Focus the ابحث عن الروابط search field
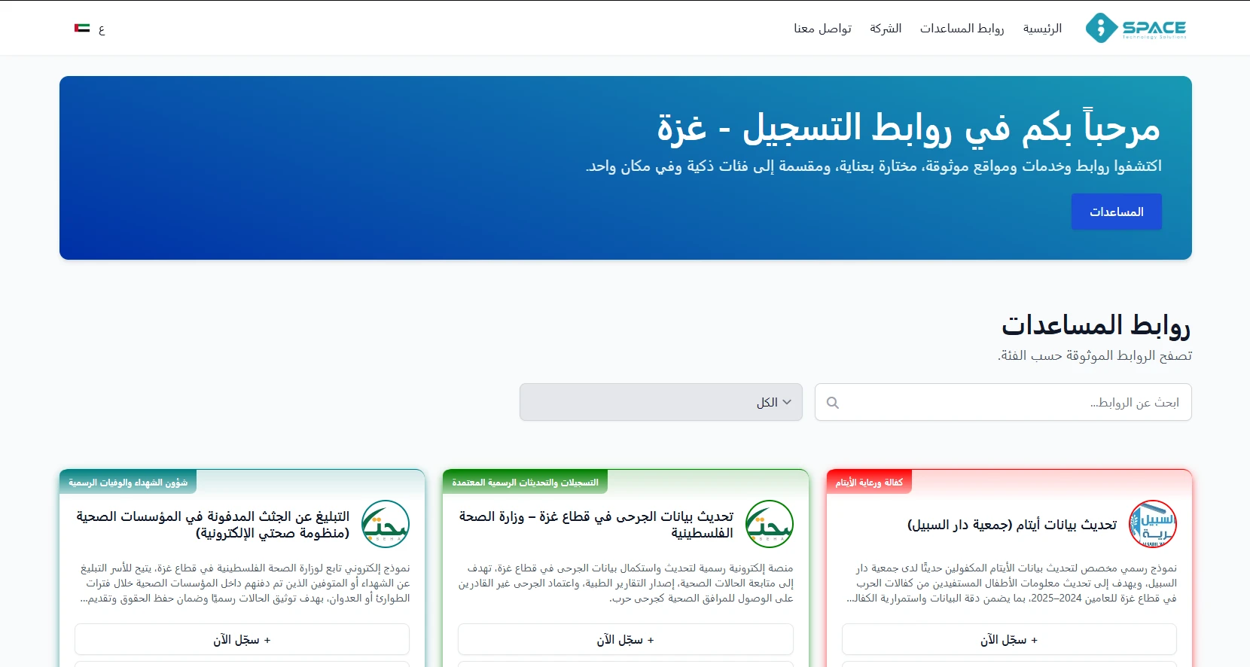 [1003, 402]
